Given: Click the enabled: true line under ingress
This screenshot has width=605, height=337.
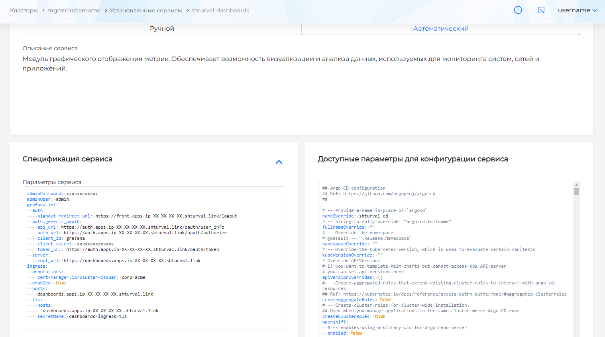Looking at the screenshot, I should click(x=49, y=283).
